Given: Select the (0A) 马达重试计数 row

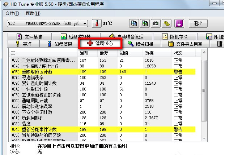Looking at the screenshot, I should tap(103, 89).
